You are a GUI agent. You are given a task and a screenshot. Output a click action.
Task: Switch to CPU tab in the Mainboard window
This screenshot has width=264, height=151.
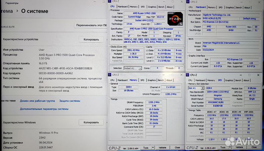(191, 7)
